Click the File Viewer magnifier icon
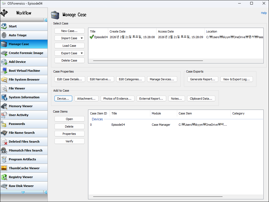Screen dimensions: 269x202 coord(4,88)
